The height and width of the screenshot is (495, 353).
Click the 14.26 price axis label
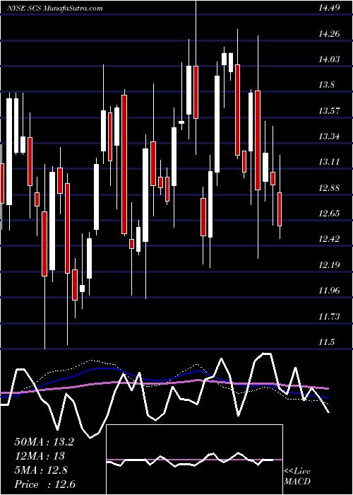click(329, 33)
